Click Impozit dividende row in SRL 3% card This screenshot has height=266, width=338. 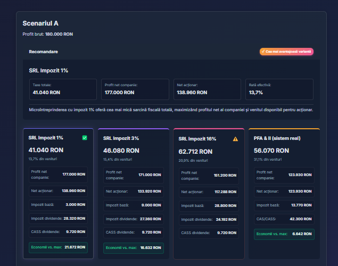click(133, 219)
